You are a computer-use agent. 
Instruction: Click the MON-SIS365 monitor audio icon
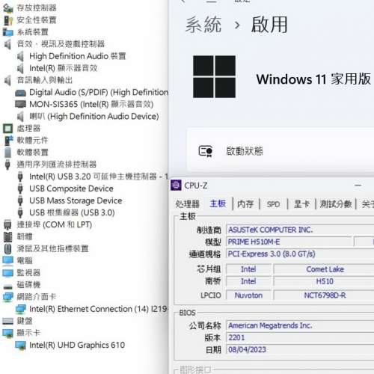coord(20,104)
